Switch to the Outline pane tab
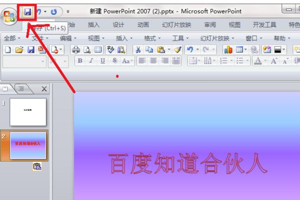The height and width of the screenshot is (200, 300). coord(21,88)
